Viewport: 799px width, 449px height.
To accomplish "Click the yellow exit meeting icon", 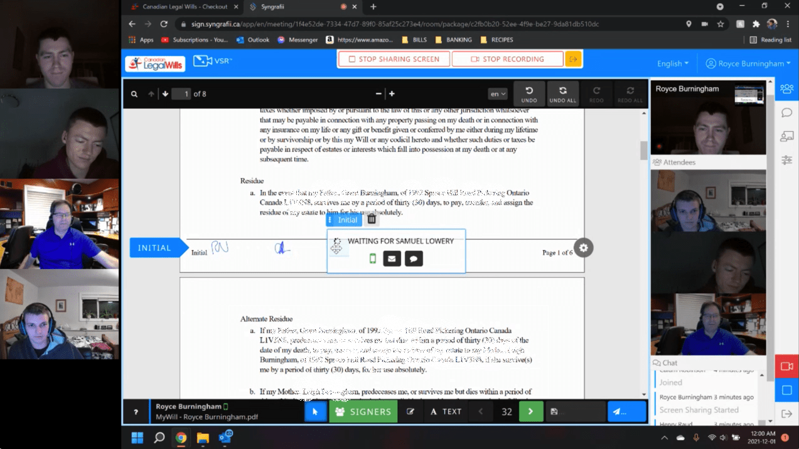I will 573,59.
